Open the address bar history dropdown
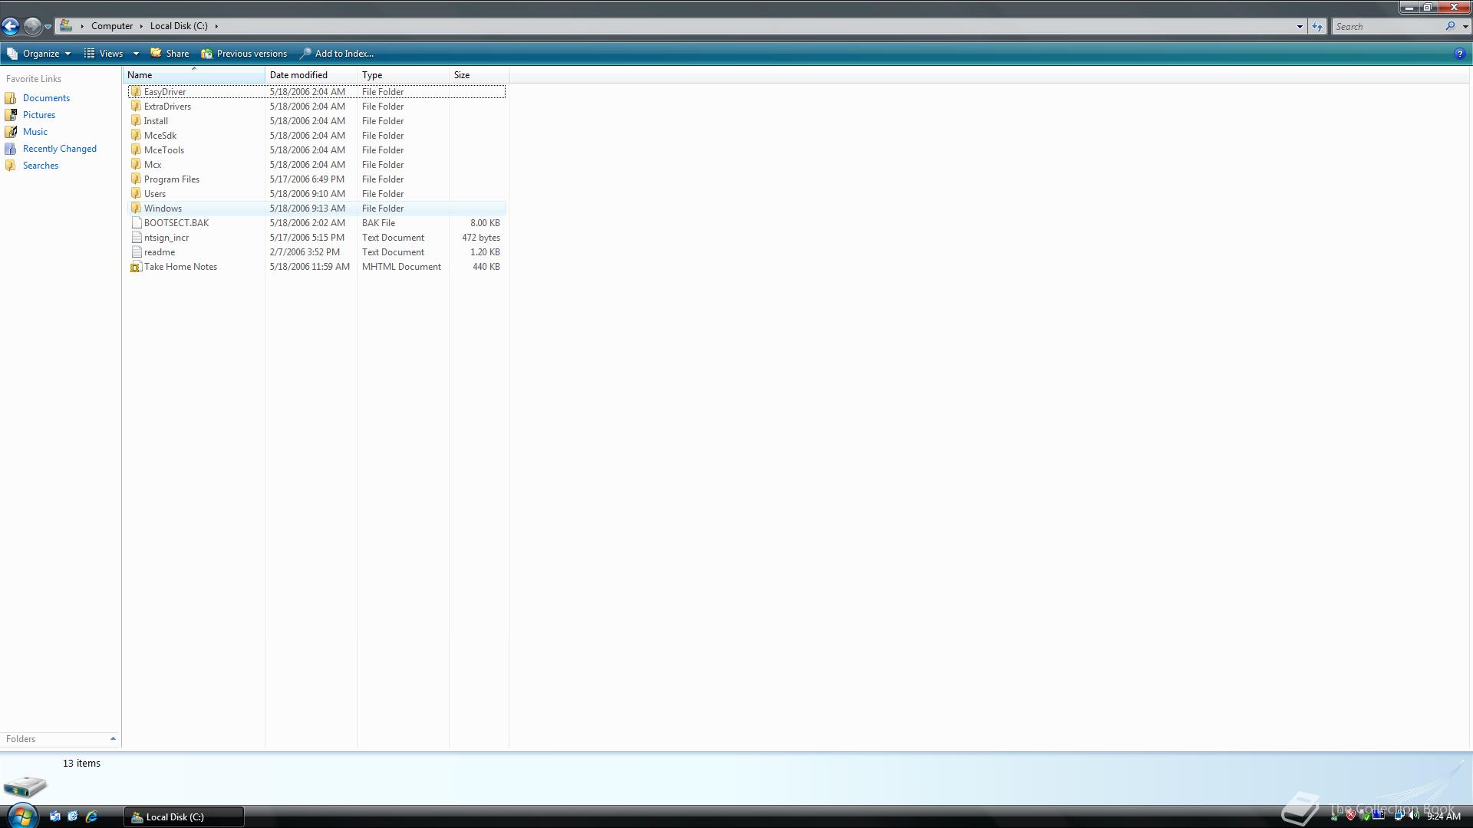The width and height of the screenshot is (1473, 828). click(1300, 26)
